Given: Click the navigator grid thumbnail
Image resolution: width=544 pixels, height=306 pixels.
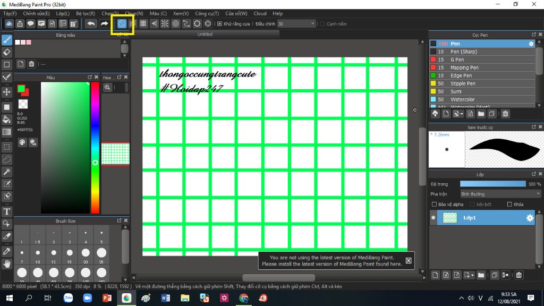Looking at the screenshot, I should click(115, 154).
